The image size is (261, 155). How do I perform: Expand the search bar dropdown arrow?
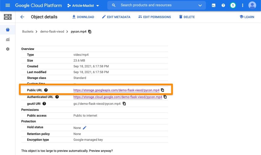click(200, 5)
